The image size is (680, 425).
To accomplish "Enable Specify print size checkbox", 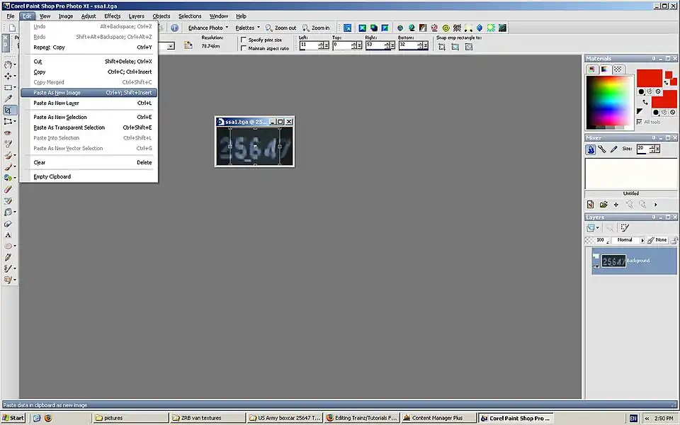I will [244, 40].
